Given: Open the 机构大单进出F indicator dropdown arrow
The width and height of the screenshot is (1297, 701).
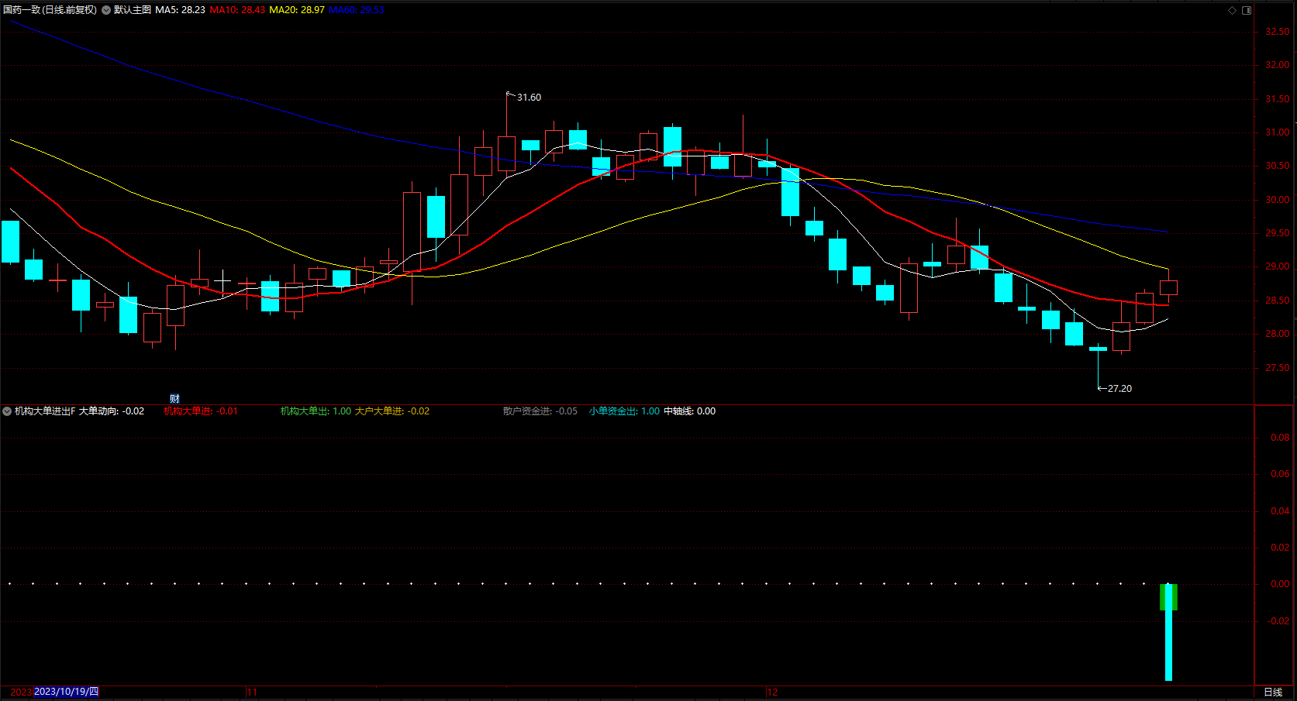Looking at the screenshot, I should 7,411.
